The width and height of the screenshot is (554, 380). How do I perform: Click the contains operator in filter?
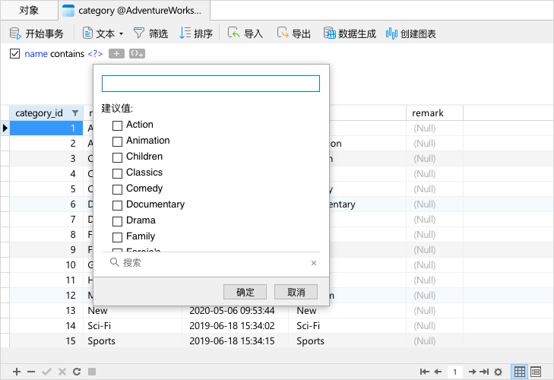[67, 54]
